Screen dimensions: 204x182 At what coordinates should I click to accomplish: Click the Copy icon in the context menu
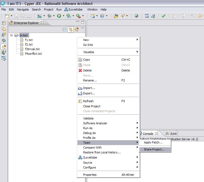click(80, 60)
